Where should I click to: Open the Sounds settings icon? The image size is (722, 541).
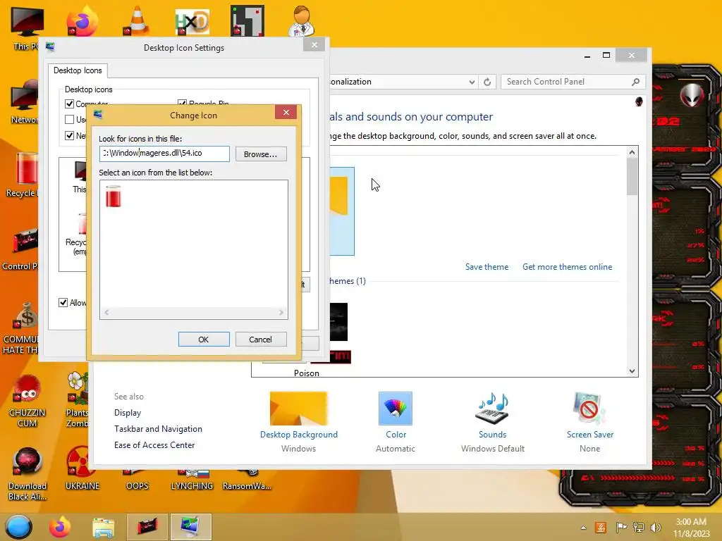492,409
